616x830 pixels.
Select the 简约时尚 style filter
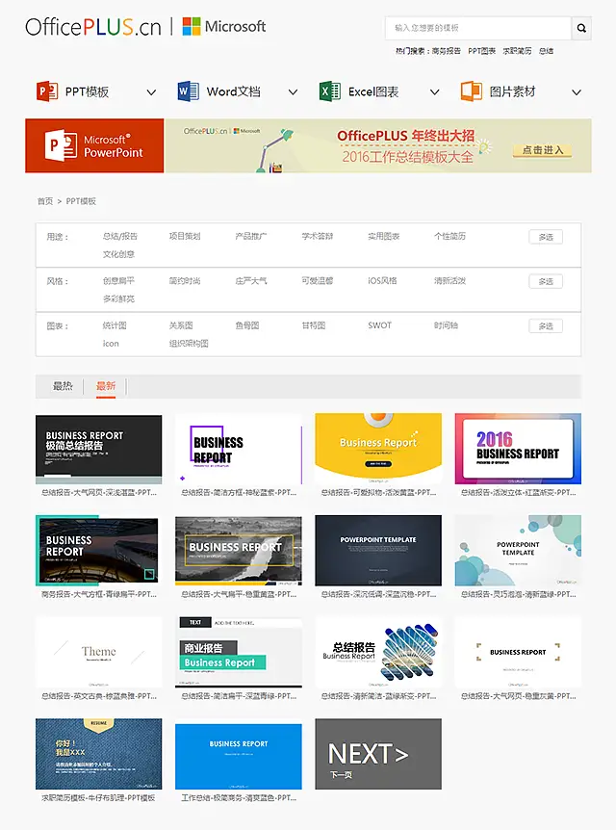point(185,280)
